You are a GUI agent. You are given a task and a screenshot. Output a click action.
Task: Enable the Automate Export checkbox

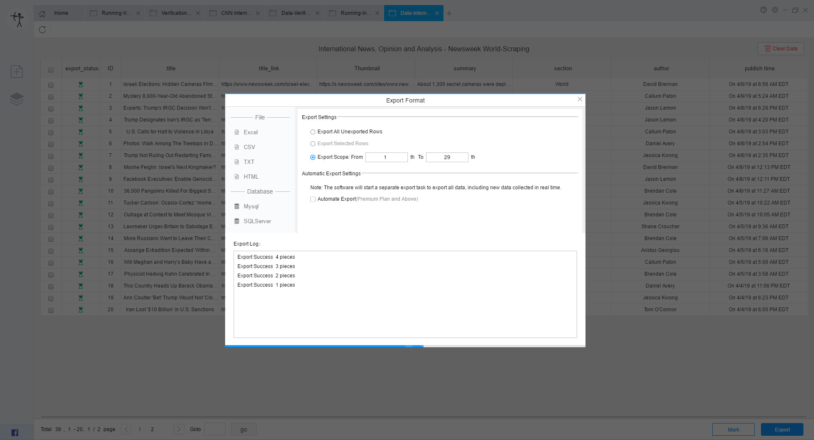(x=313, y=199)
